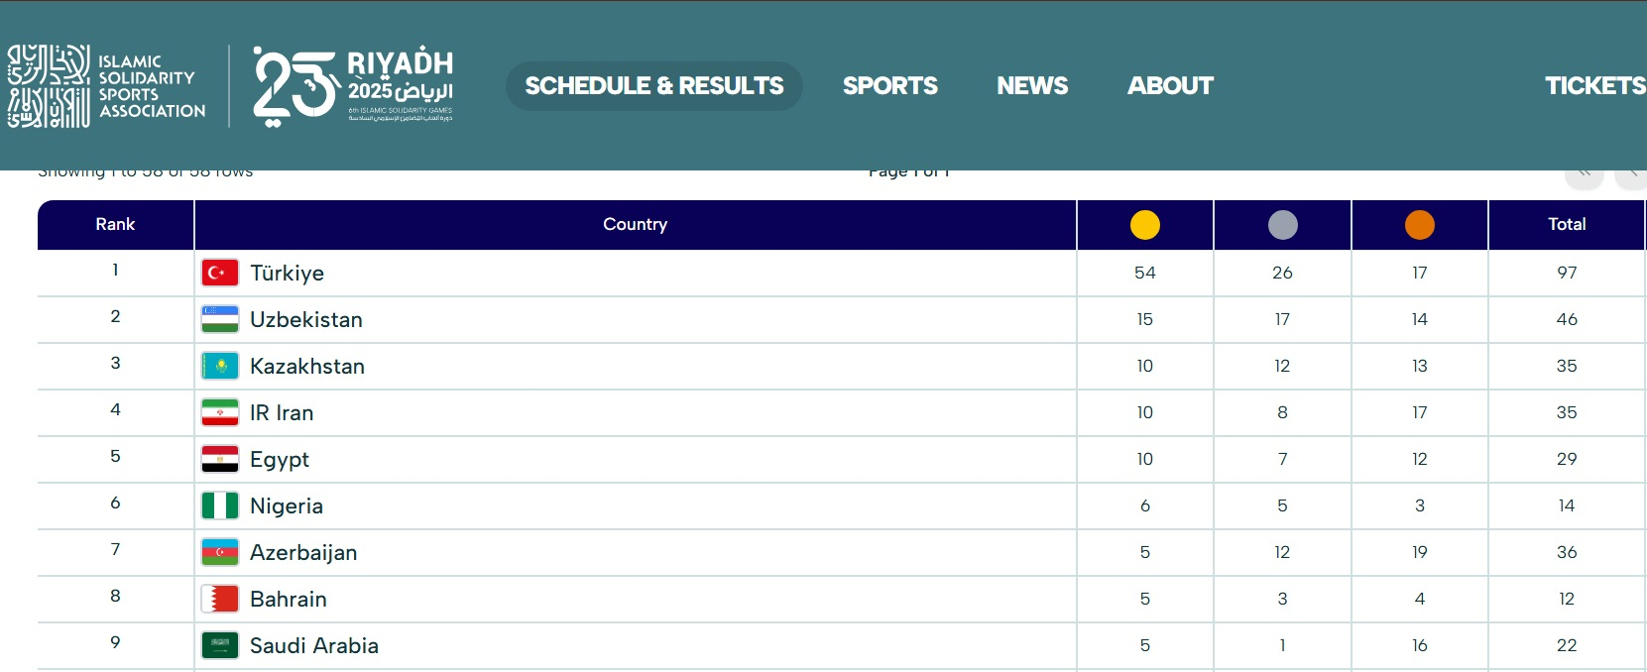The image size is (1647, 672).
Task: Open the About page
Action: click(x=1170, y=86)
